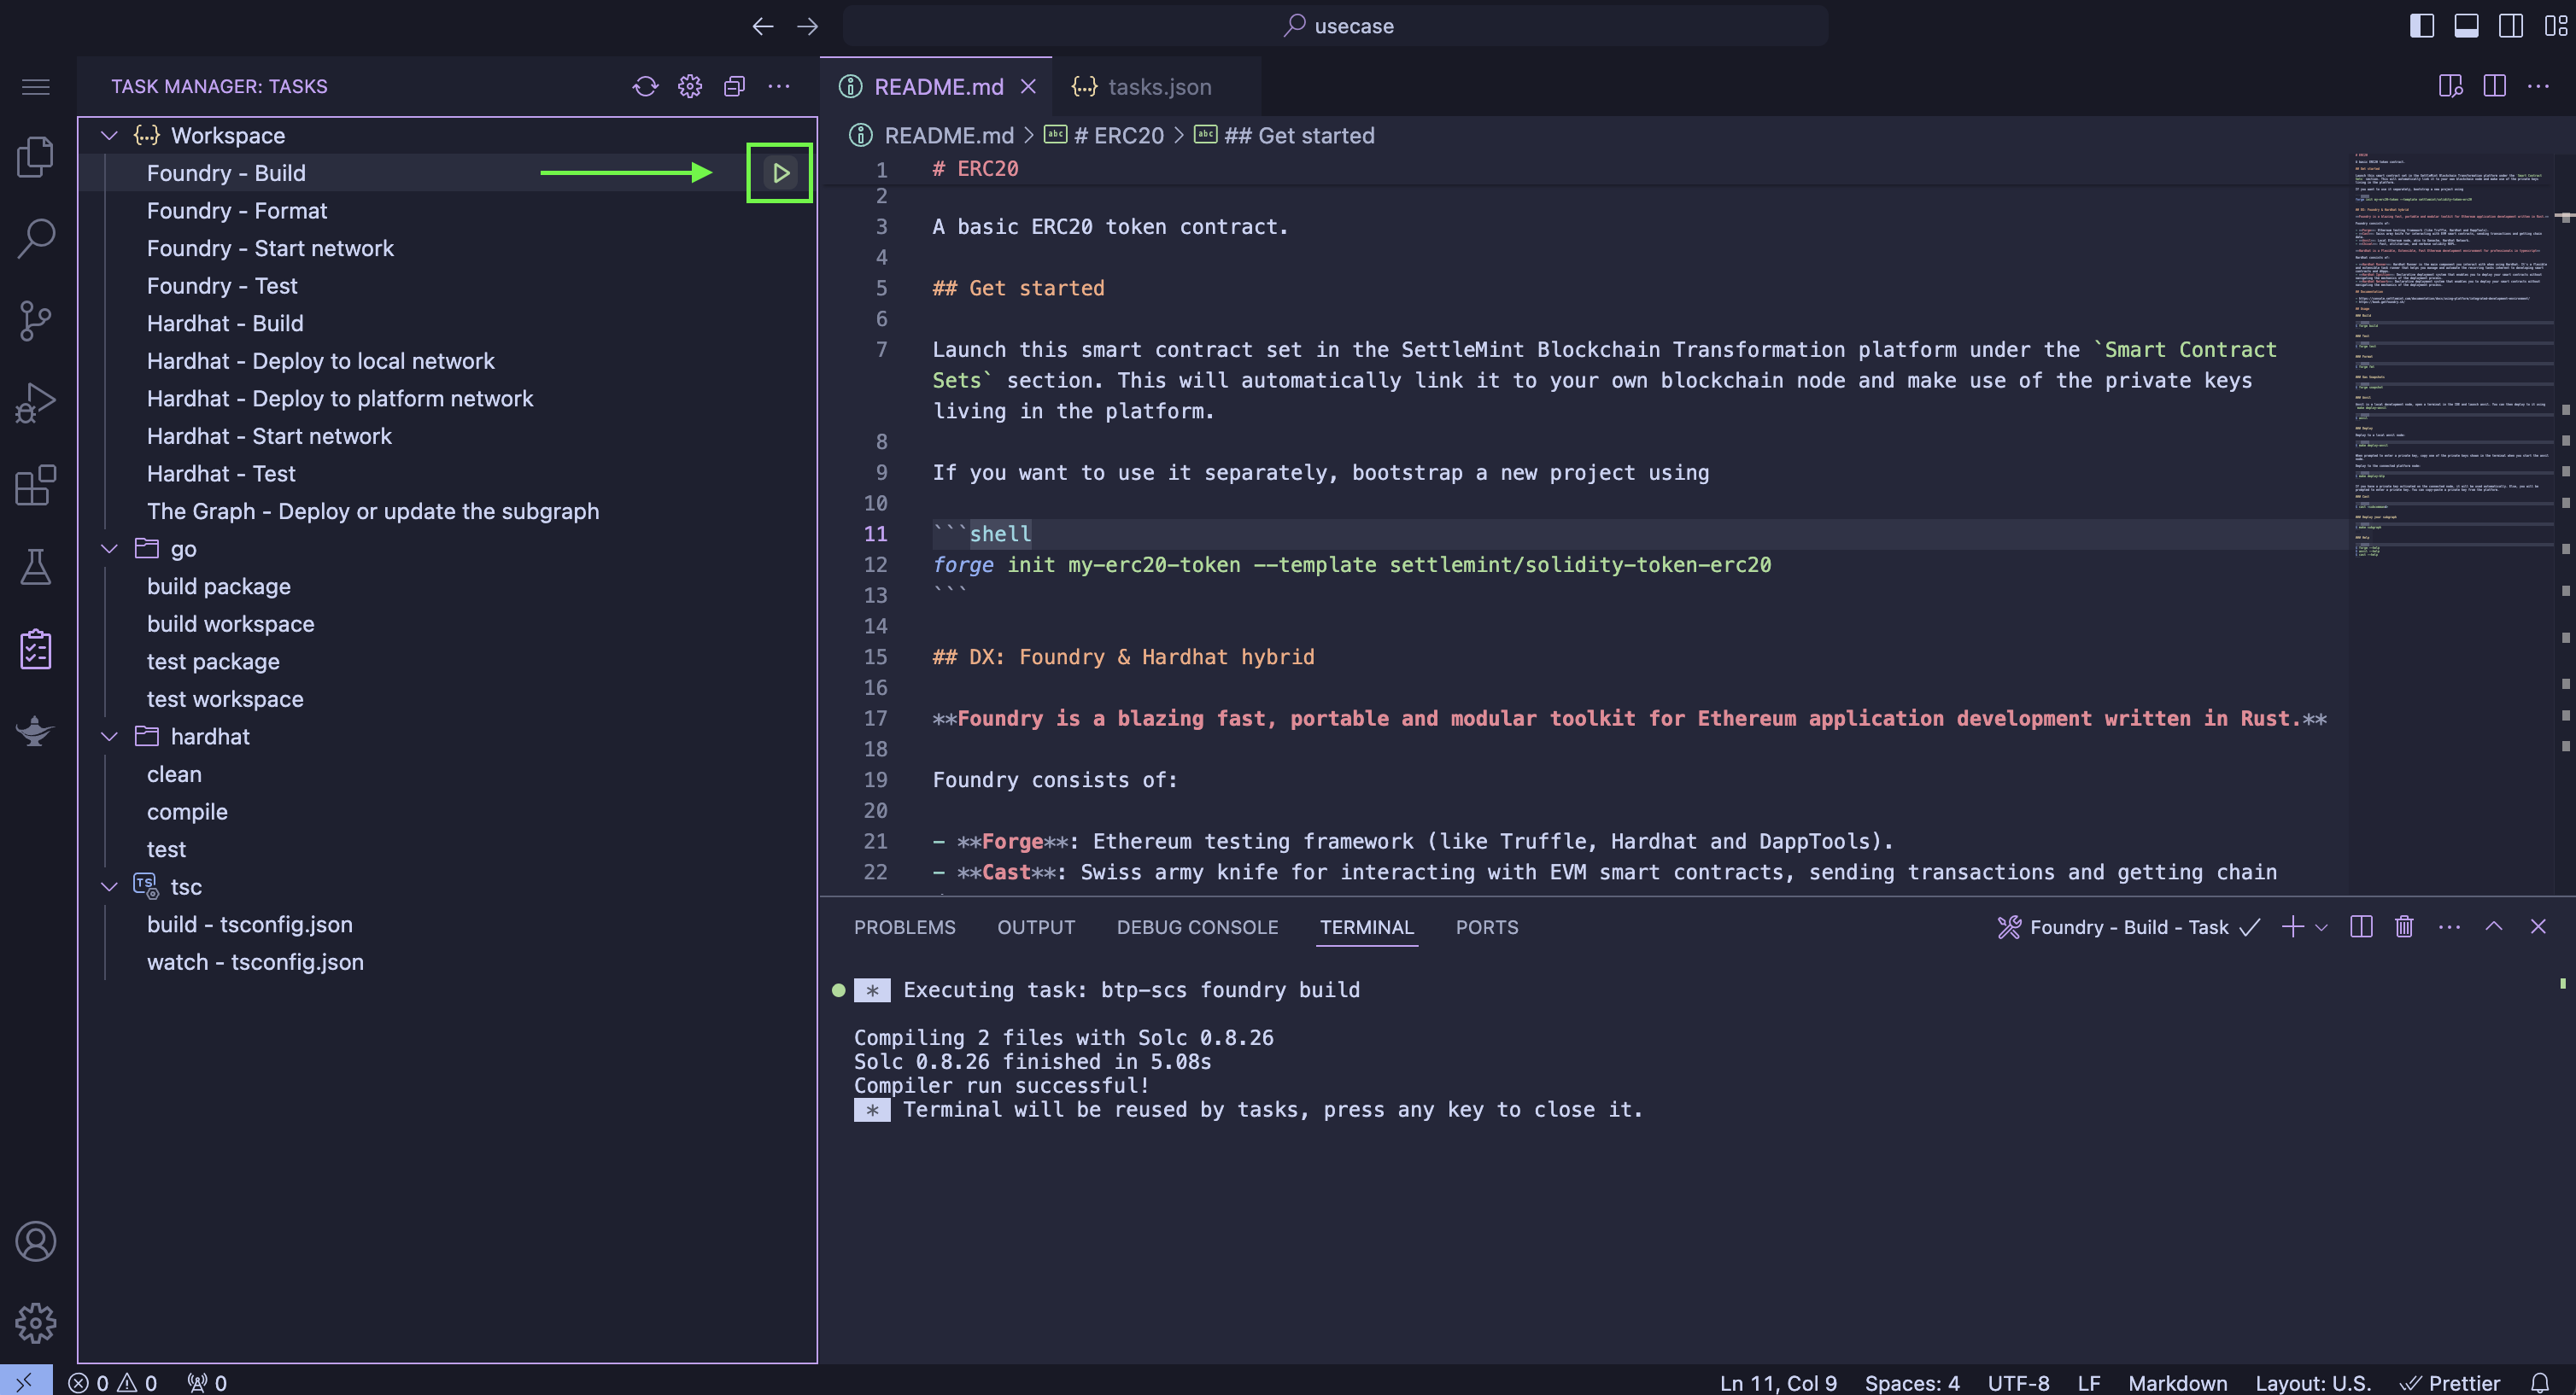Open the ## Get started breadcrumb
The image size is (2576, 1395).
tap(1285, 135)
